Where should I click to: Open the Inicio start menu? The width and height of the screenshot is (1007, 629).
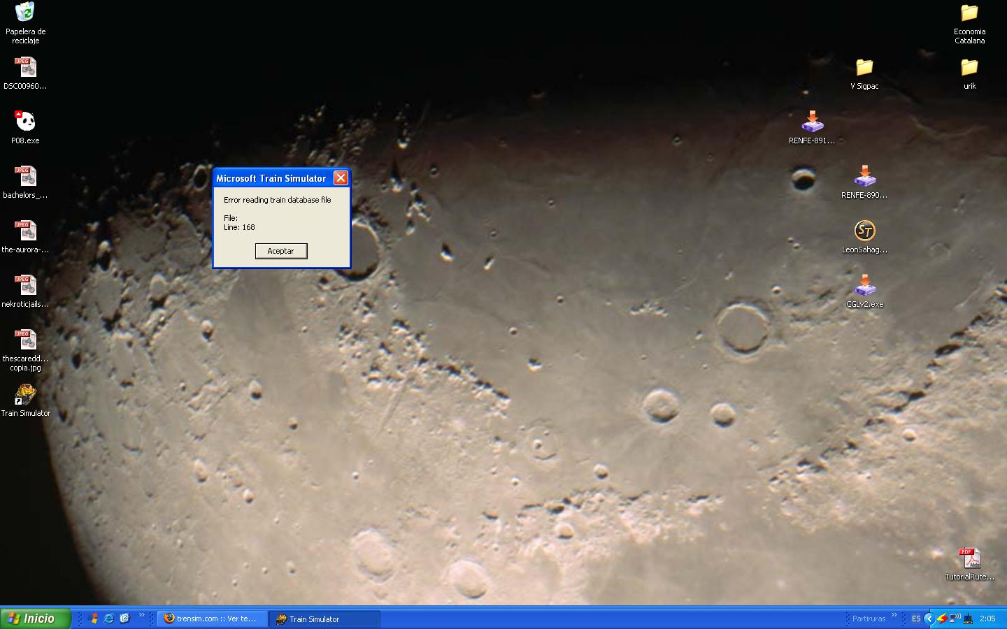[x=36, y=619]
